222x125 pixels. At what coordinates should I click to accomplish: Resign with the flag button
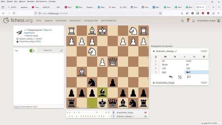[189, 77]
